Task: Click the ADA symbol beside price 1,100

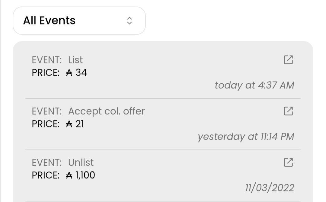Action: click(x=69, y=175)
